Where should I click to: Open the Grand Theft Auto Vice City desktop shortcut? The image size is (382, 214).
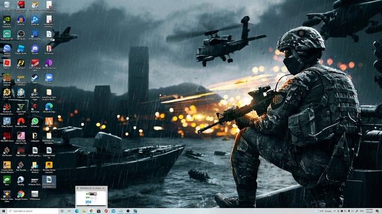click(21, 137)
